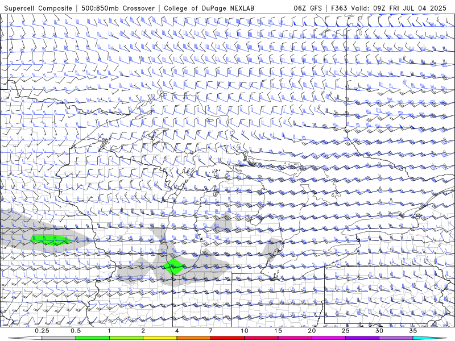Pick the yellow 2–4 color bar segment
This screenshot has width=455, height=341.
160,338
